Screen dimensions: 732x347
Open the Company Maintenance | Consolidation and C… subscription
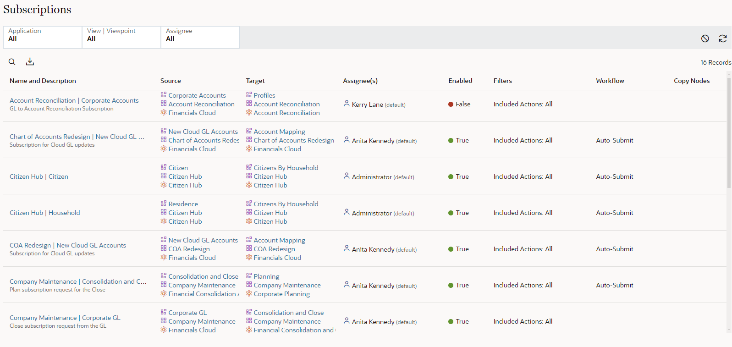pos(78,281)
